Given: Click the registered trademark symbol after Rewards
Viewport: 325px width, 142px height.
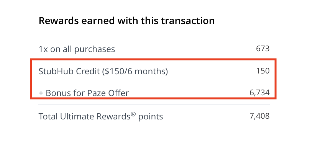Looking at the screenshot, I should click(x=133, y=114).
